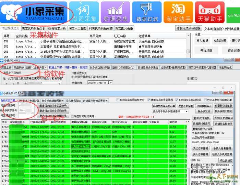Select row 252 浴室镜子 in filter list
The image size is (240, 185).
coord(94,47)
